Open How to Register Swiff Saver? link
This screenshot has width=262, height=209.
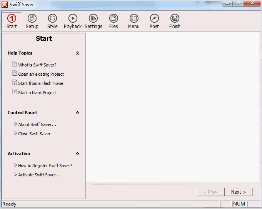click(45, 166)
